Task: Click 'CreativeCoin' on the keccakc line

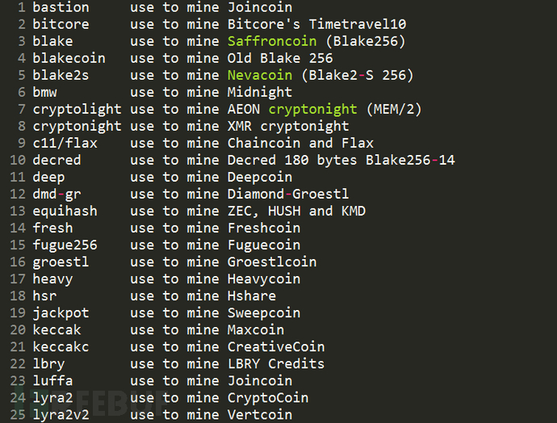Action: [x=276, y=346]
